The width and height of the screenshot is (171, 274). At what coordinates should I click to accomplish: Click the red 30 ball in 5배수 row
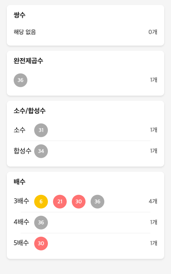click(41, 243)
